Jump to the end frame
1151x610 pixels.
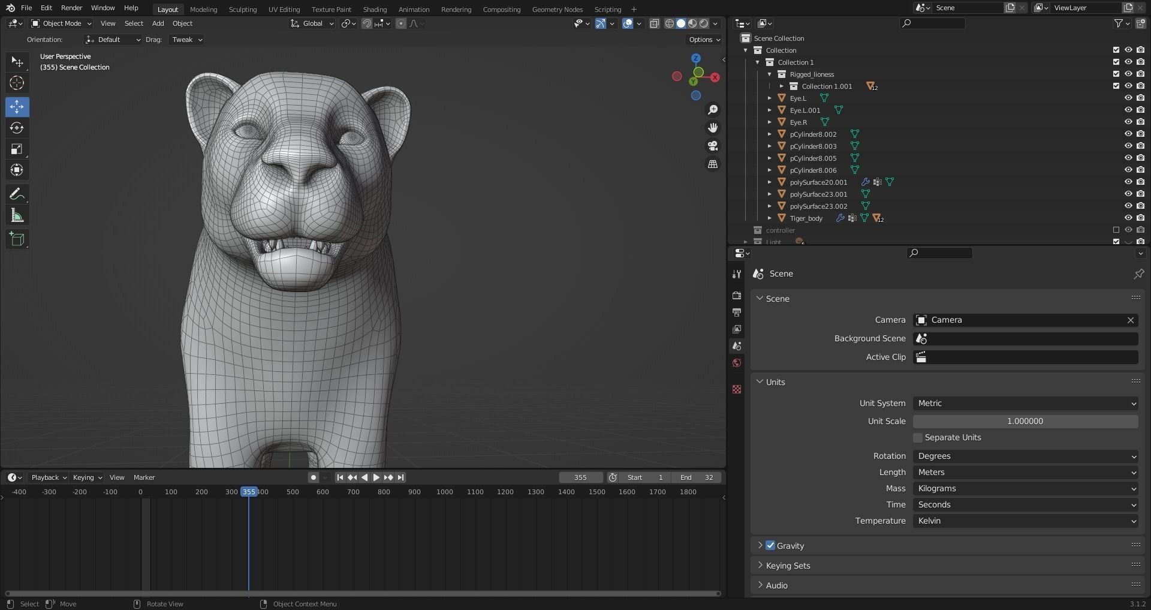400,477
